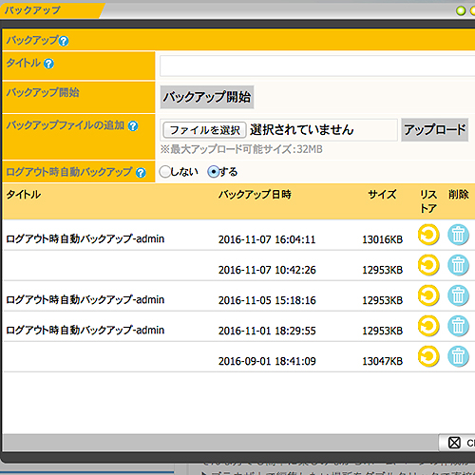The height and width of the screenshot is (475, 475).
Task: Click help icon next to タイトル label
Action: tap(48, 64)
